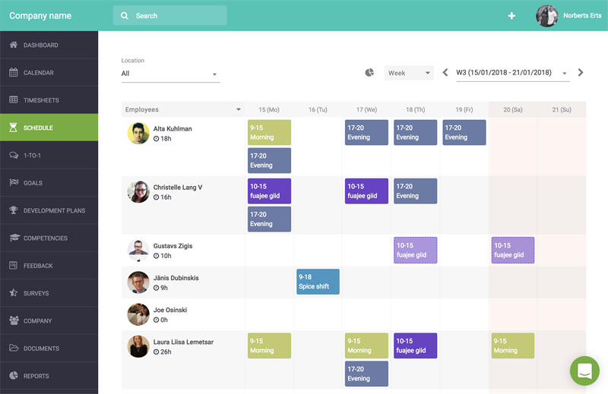The width and height of the screenshot is (608, 394).
Task: Select Jānis Dubinskis 9-18 Spice shift
Action: point(318,282)
